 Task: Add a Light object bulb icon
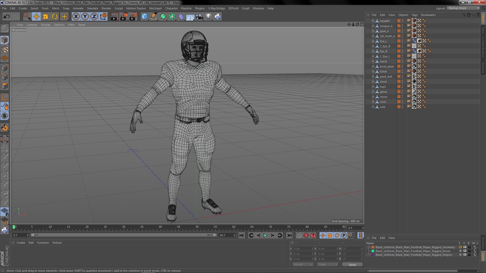click(x=209, y=17)
